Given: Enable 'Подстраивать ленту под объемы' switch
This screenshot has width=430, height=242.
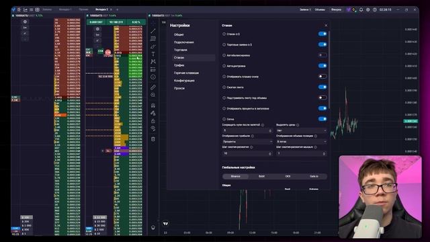Looking at the screenshot, I should [322, 97].
